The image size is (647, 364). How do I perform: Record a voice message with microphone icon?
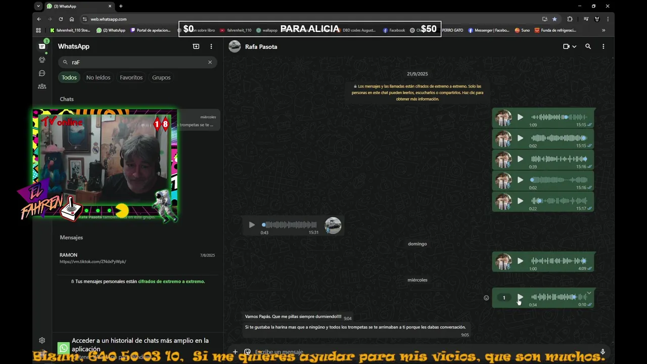[603, 352]
